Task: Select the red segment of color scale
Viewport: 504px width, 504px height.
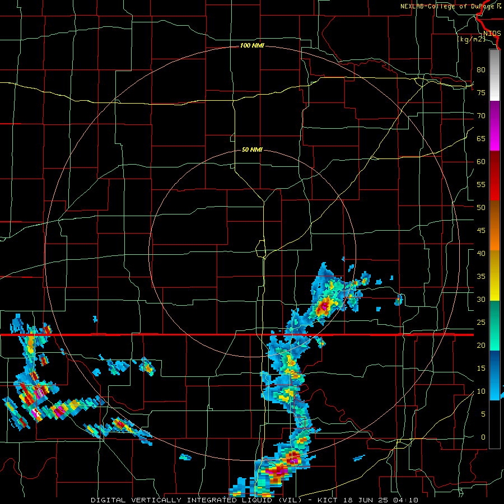Action: click(494, 176)
